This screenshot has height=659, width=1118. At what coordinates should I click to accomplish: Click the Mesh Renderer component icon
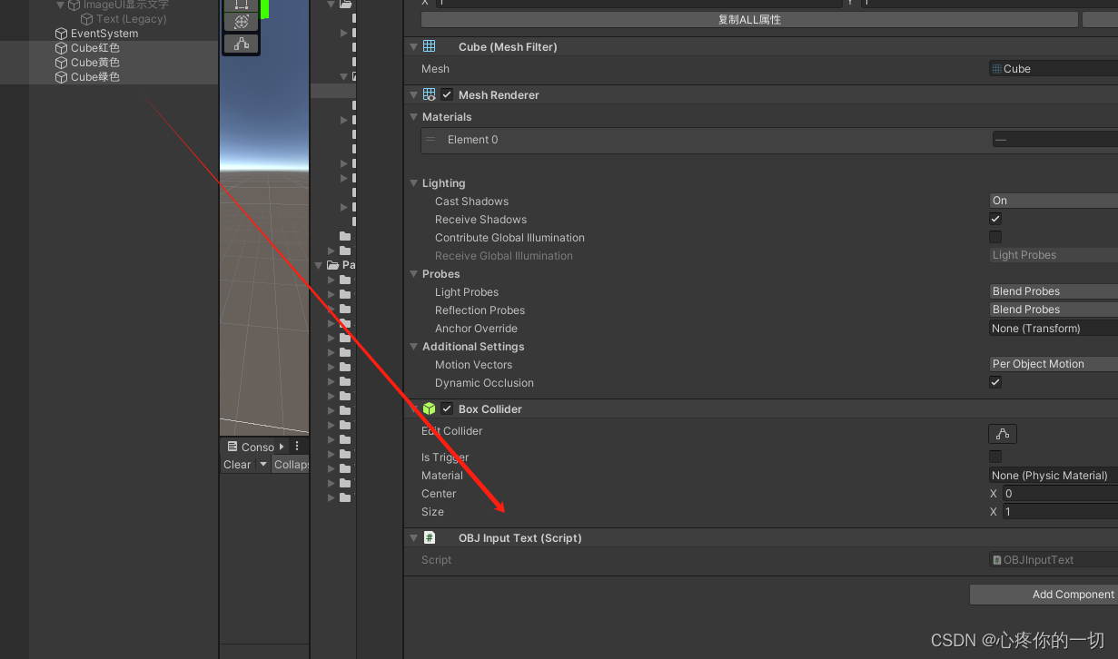[x=430, y=94]
